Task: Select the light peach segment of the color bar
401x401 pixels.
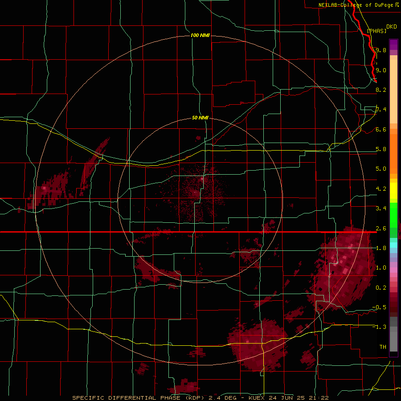Action: pyautogui.click(x=393, y=91)
